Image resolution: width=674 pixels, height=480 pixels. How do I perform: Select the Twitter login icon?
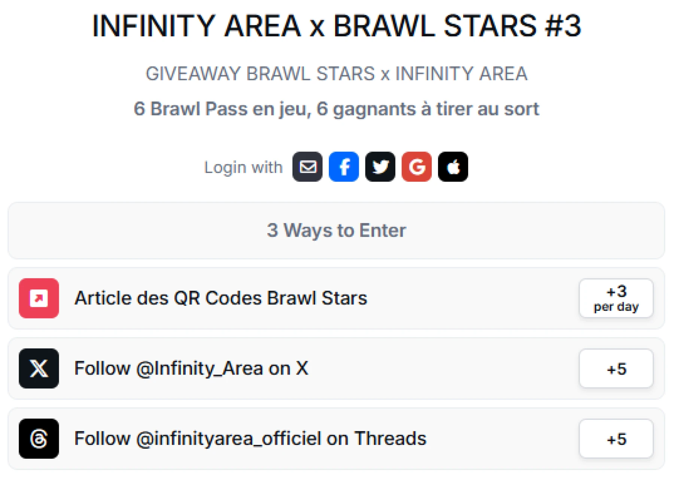click(380, 167)
